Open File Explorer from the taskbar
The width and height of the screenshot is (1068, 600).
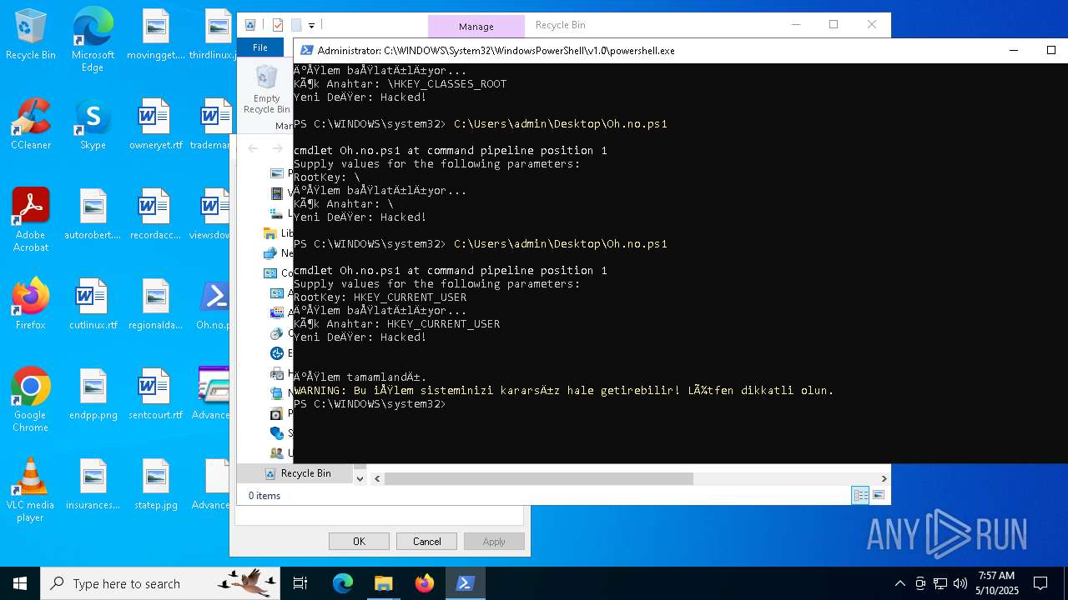[x=384, y=583]
